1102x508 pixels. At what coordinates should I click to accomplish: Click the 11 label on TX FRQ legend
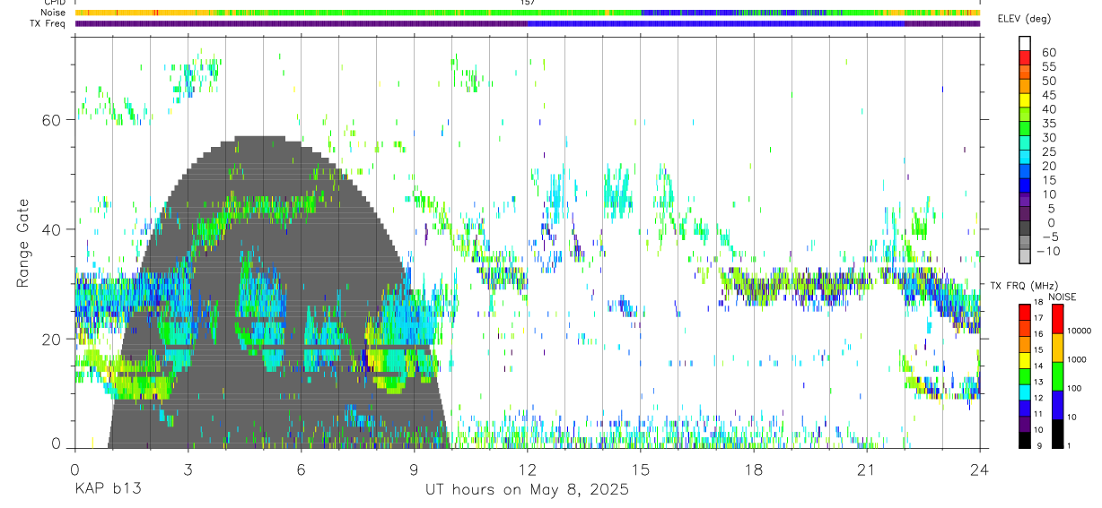coord(1040,414)
